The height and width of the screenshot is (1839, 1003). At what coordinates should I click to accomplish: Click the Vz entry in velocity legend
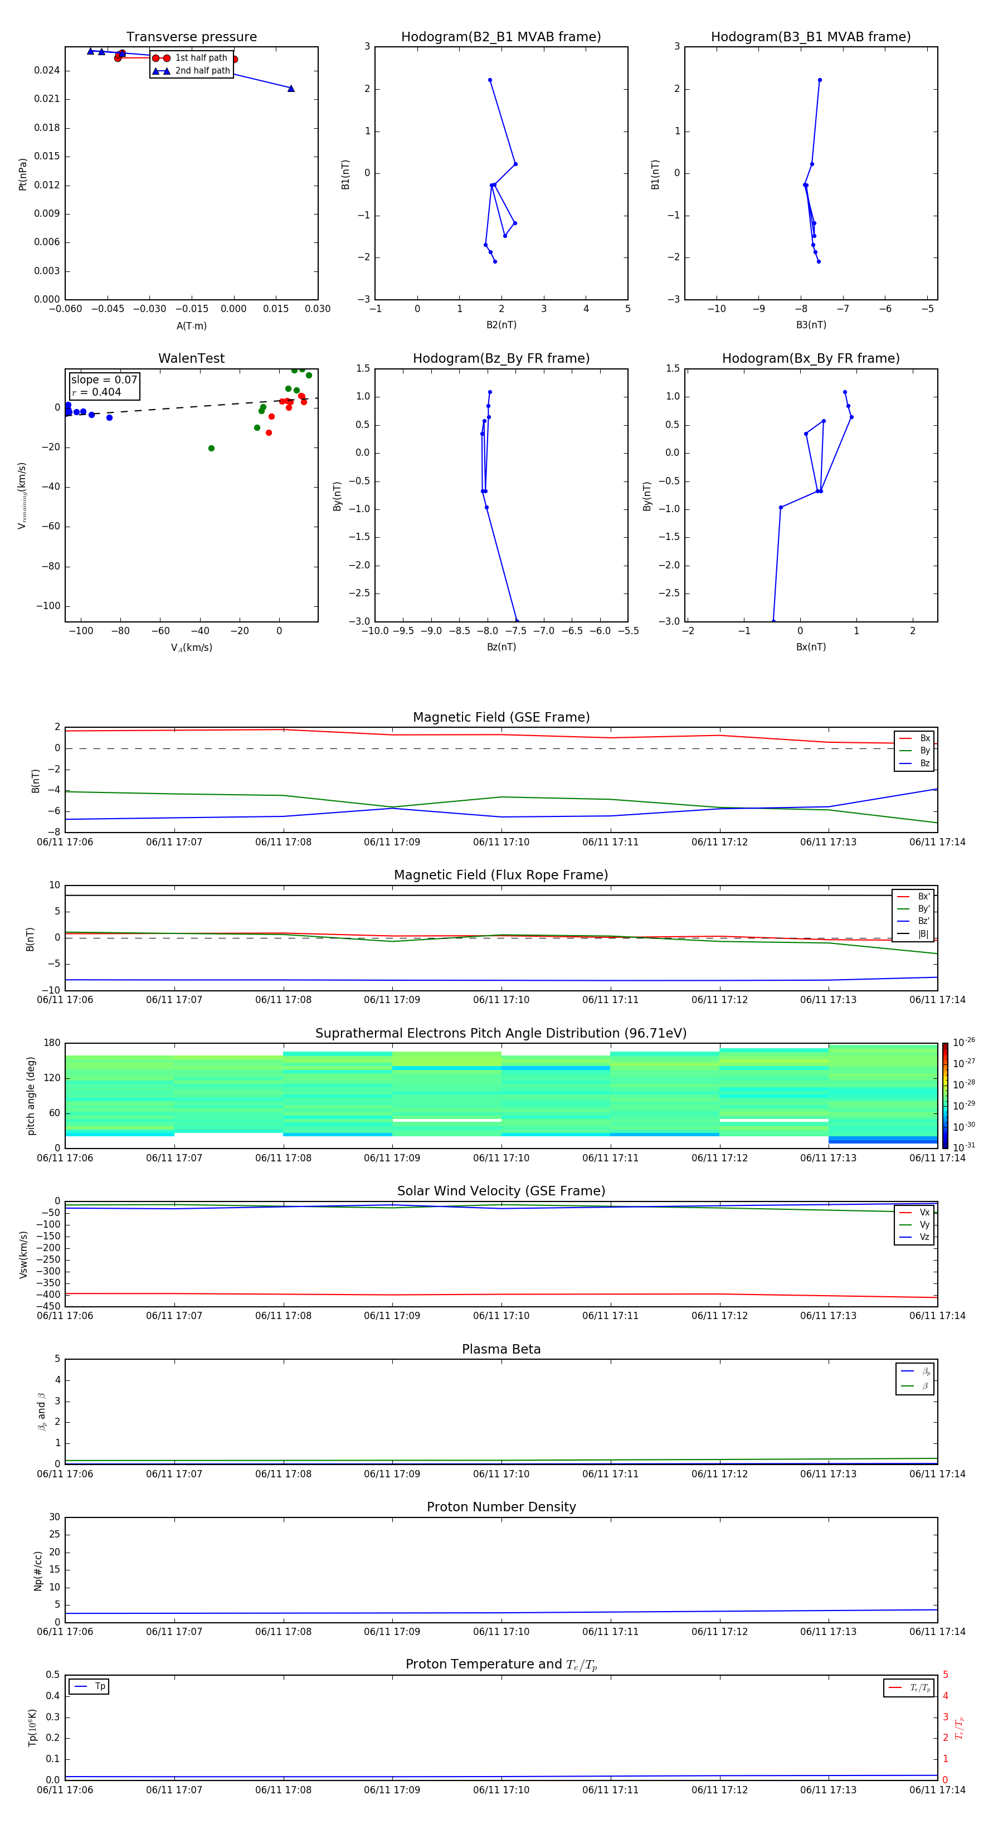pos(914,1237)
